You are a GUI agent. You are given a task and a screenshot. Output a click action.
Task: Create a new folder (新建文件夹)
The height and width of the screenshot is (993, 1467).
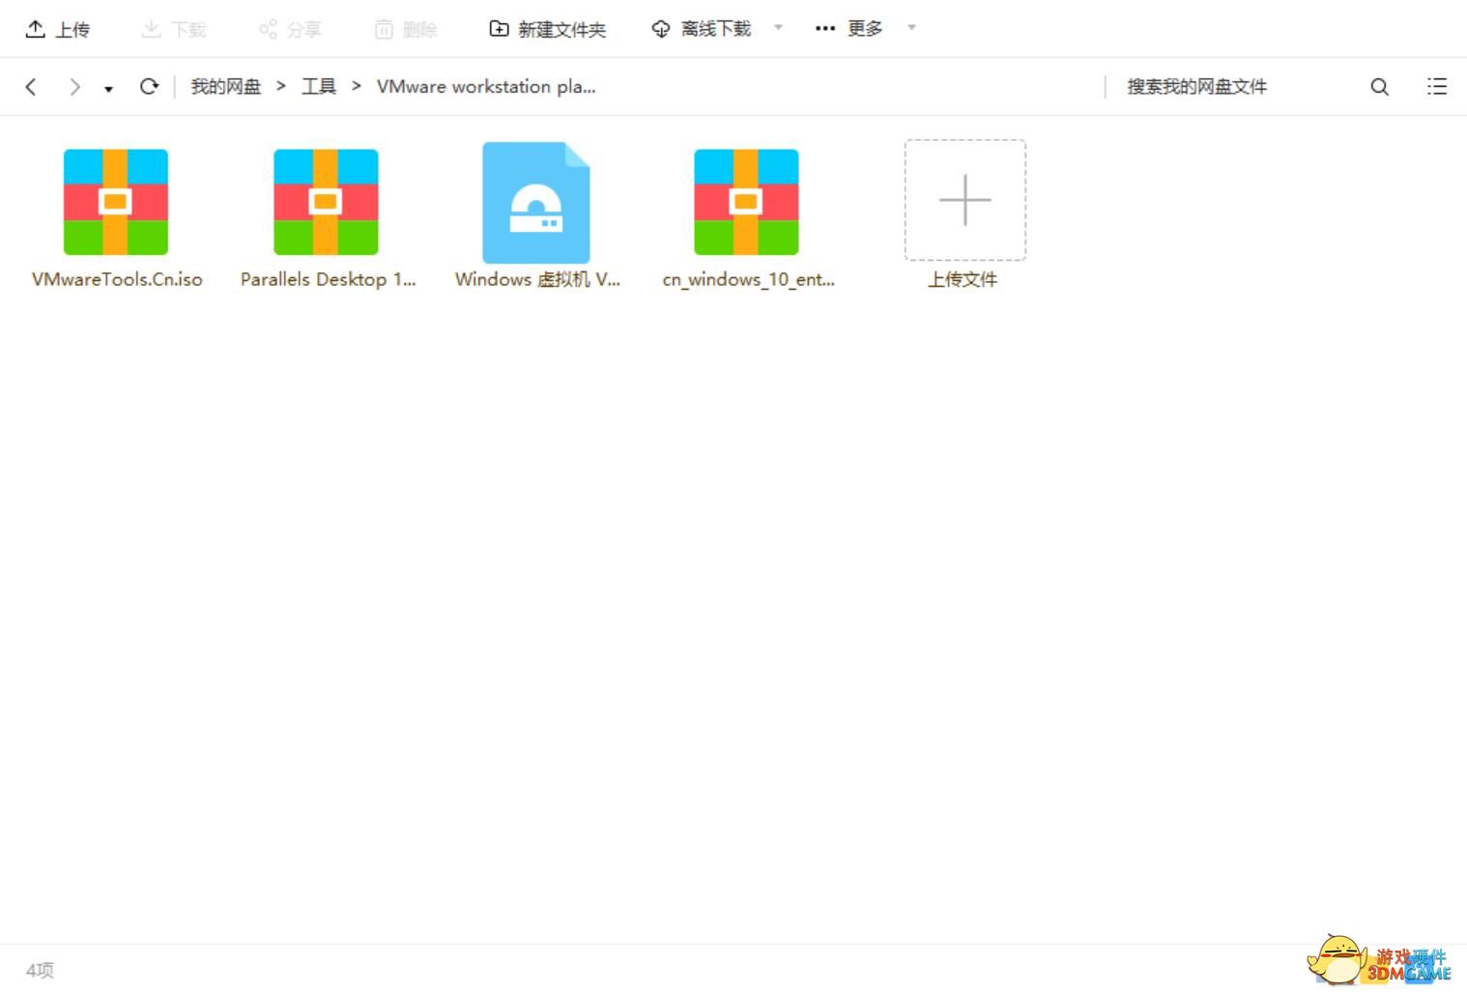[x=547, y=29]
